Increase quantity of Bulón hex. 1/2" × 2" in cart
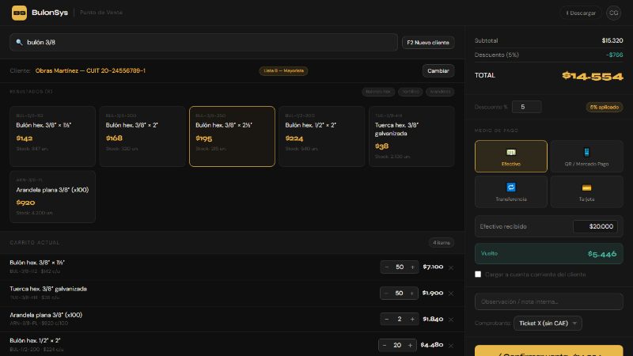The width and height of the screenshot is (633, 356). 410,346
